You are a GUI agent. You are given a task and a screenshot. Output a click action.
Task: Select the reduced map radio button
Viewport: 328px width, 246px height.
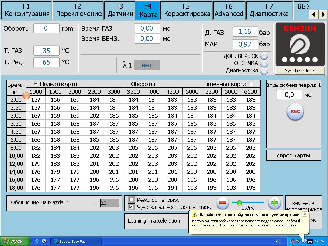251,84
